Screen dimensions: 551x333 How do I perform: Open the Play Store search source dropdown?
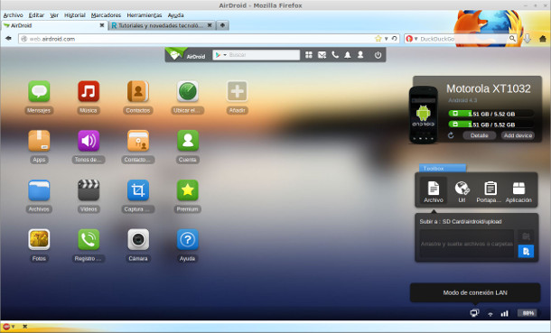click(x=220, y=55)
